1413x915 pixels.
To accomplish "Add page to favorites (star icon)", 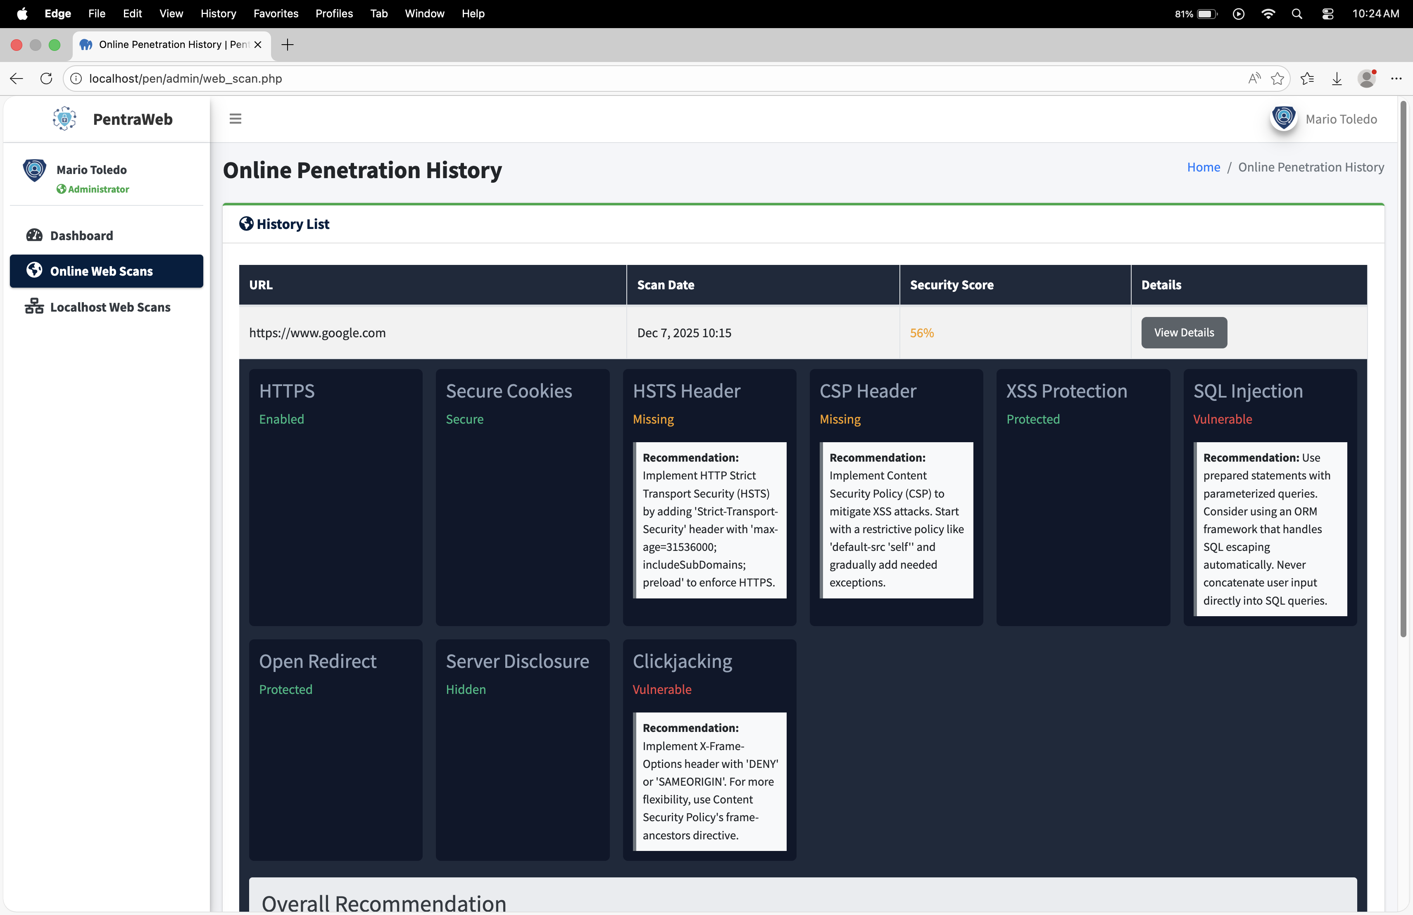I will coord(1277,79).
